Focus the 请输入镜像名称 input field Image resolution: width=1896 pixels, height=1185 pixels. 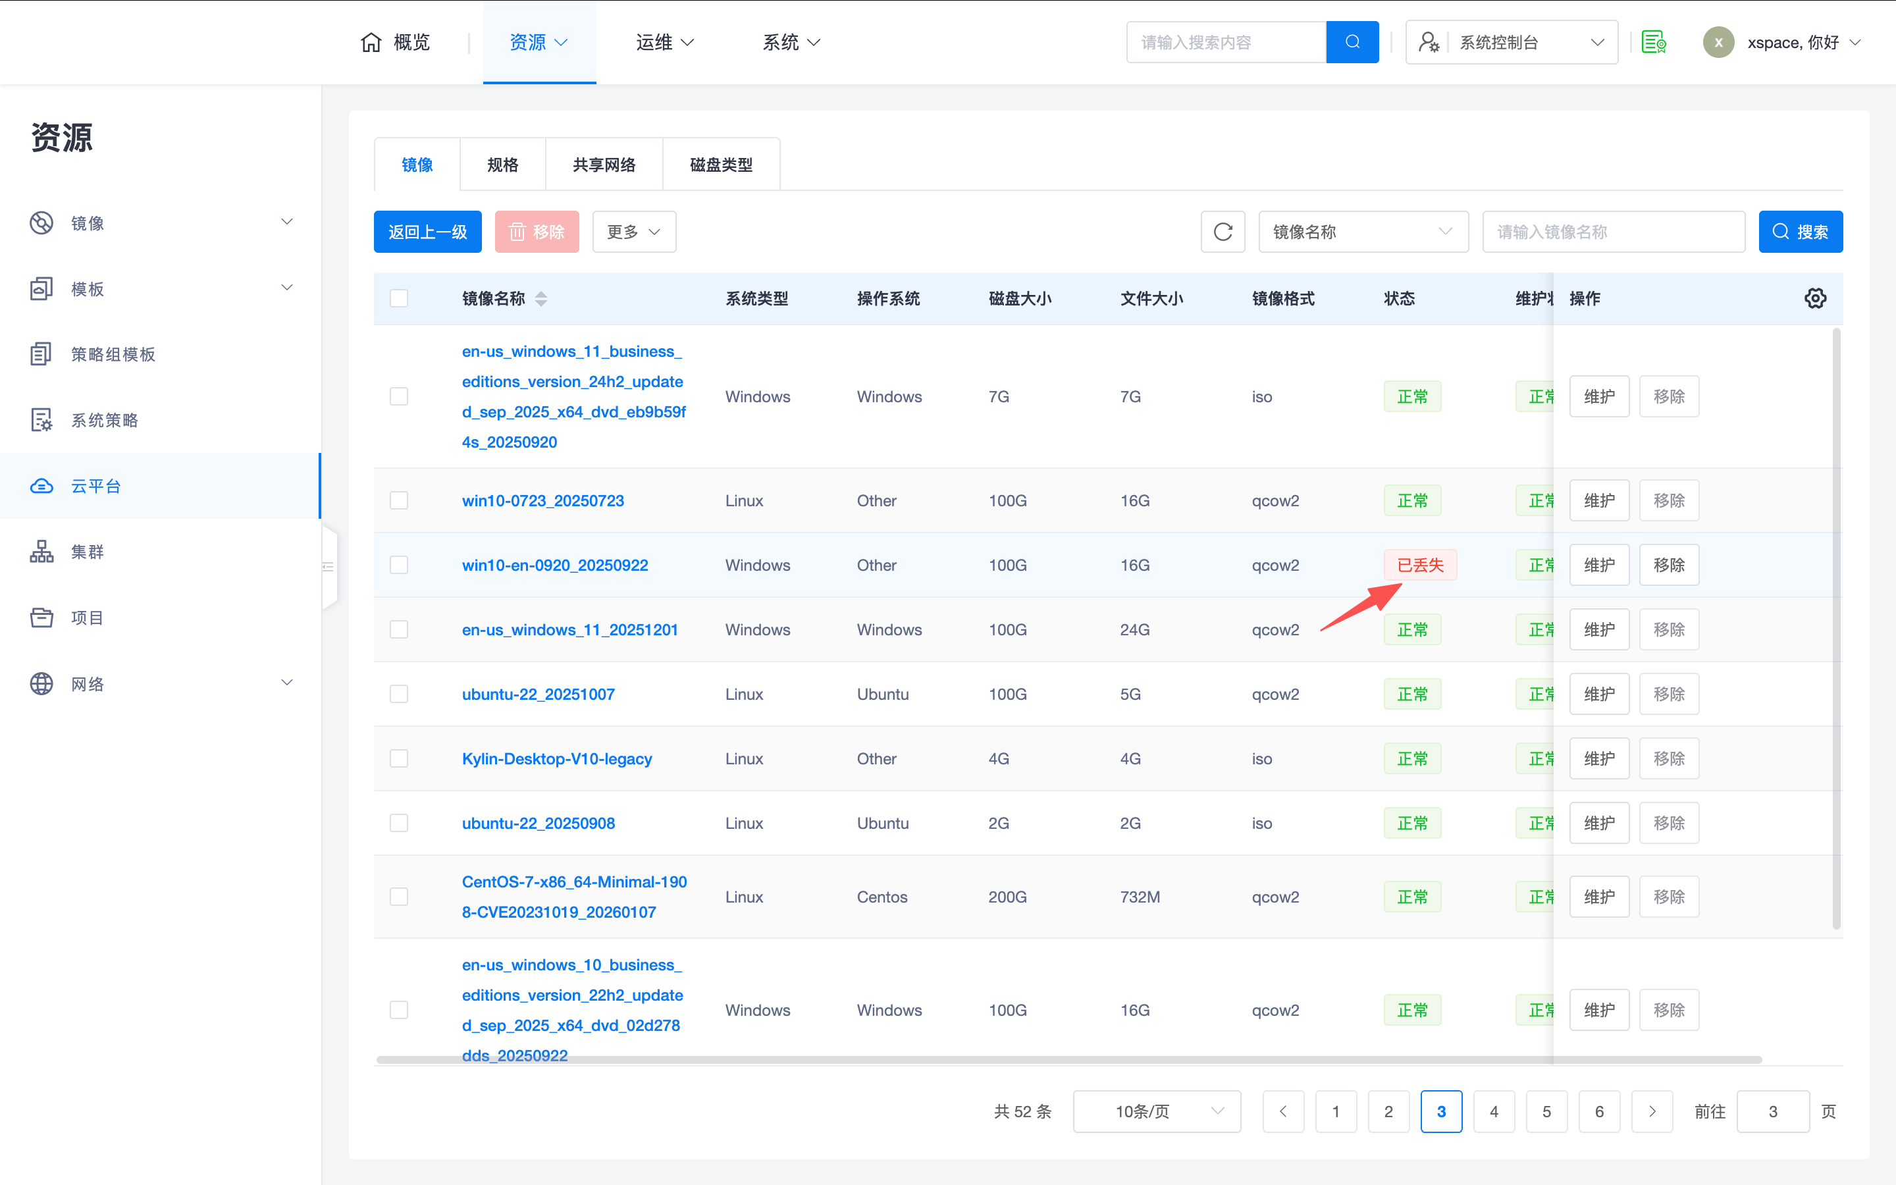[1613, 232]
